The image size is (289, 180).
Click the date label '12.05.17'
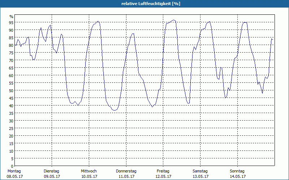pyautogui.click(x=163, y=176)
